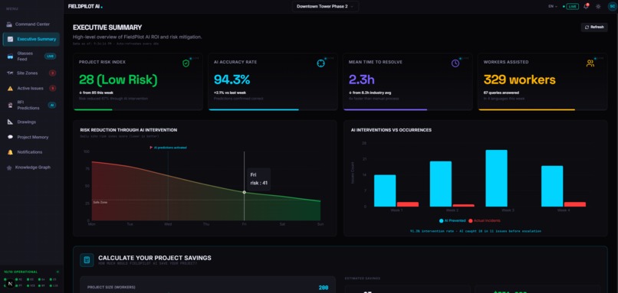This screenshot has width=618, height=293.
Task: Click the Fri data point on risk chart
Action: (x=244, y=192)
